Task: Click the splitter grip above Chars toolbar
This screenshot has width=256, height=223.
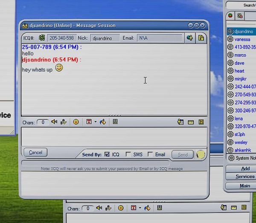Action: click(114, 115)
